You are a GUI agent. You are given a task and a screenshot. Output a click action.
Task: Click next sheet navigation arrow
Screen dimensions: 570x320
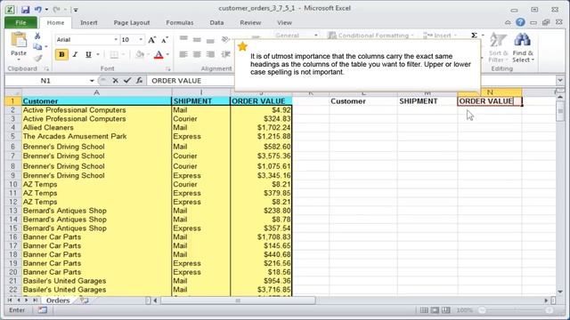tap(27, 300)
